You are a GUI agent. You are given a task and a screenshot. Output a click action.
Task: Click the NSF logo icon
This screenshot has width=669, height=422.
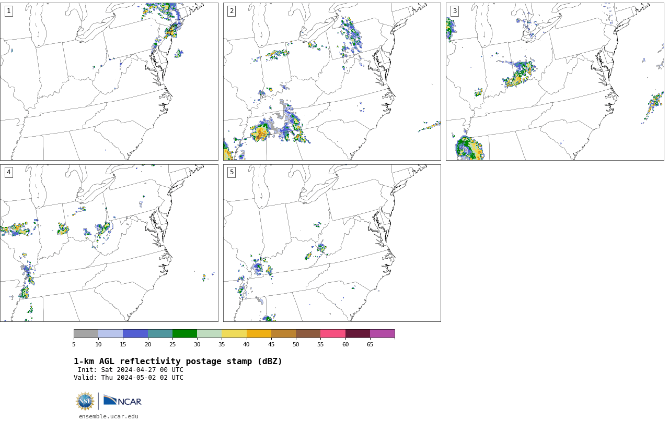tap(85, 401)
